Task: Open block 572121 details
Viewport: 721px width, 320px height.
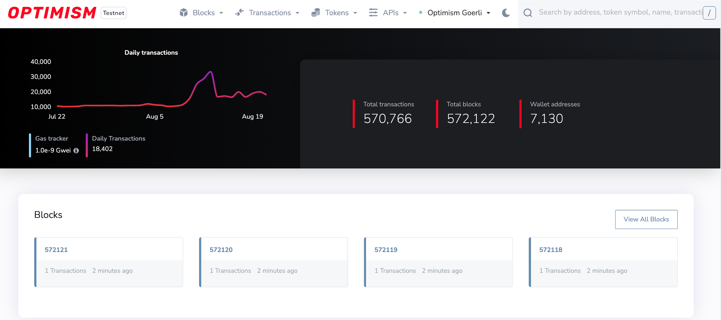Action: click(x=57, y=250)
